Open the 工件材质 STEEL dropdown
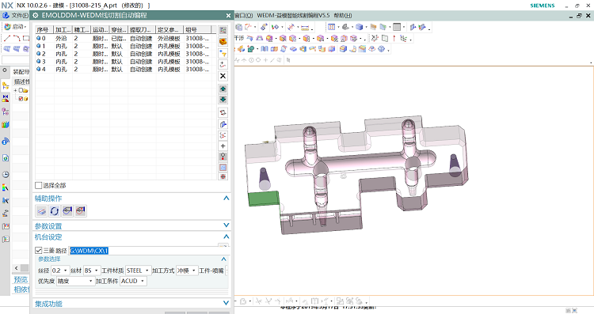 click(x=138, y=270)
